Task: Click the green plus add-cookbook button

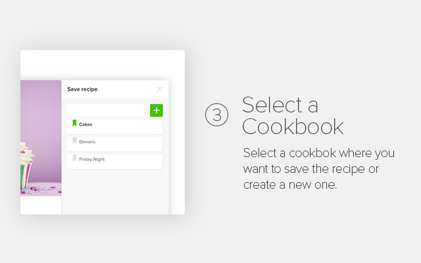Action: coord(156,110)
